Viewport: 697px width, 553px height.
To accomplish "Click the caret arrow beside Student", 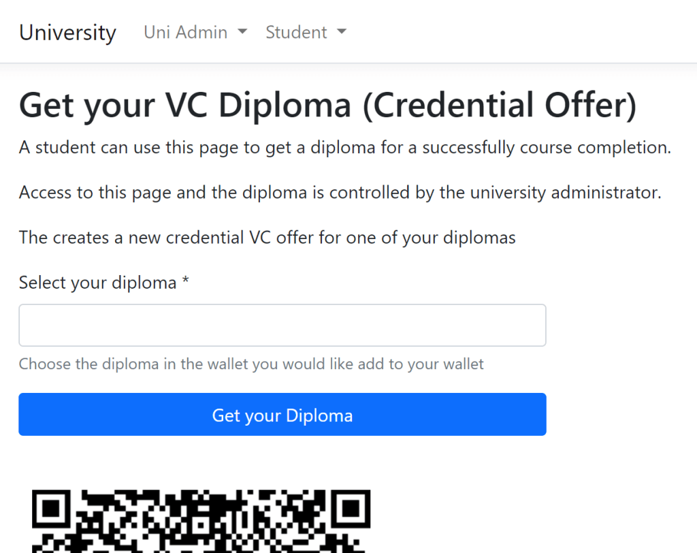I will 342,32.
